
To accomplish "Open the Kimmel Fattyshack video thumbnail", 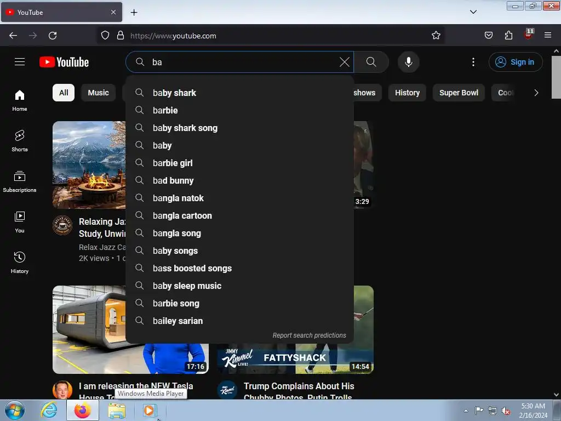I will coord(295,358).
